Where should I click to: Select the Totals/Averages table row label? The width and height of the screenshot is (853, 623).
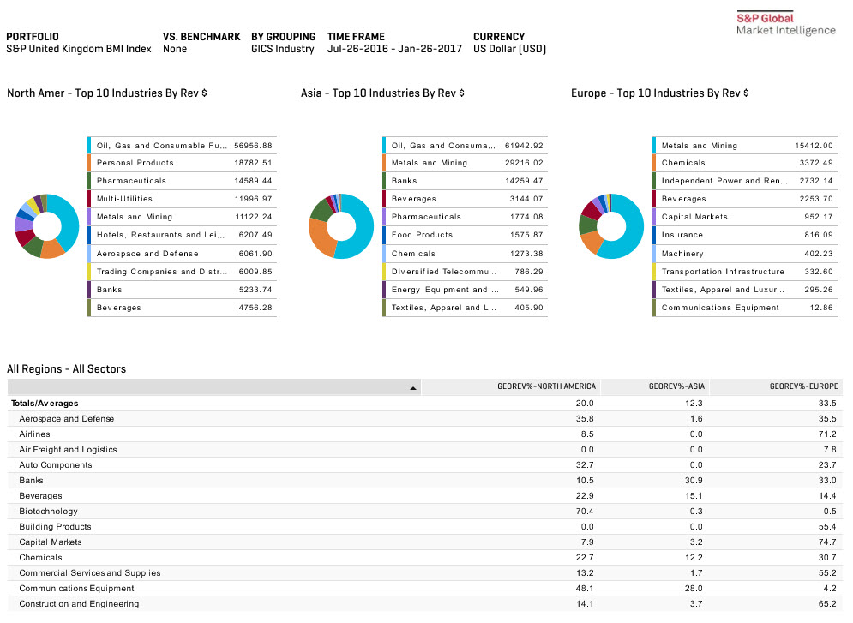tap(45, 403)
